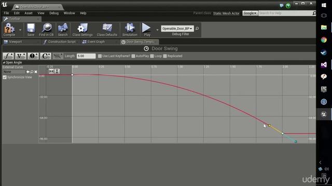Enable AutoPlay checkbox
Screen dimensions: 332x186
click(x=133, y=56)
